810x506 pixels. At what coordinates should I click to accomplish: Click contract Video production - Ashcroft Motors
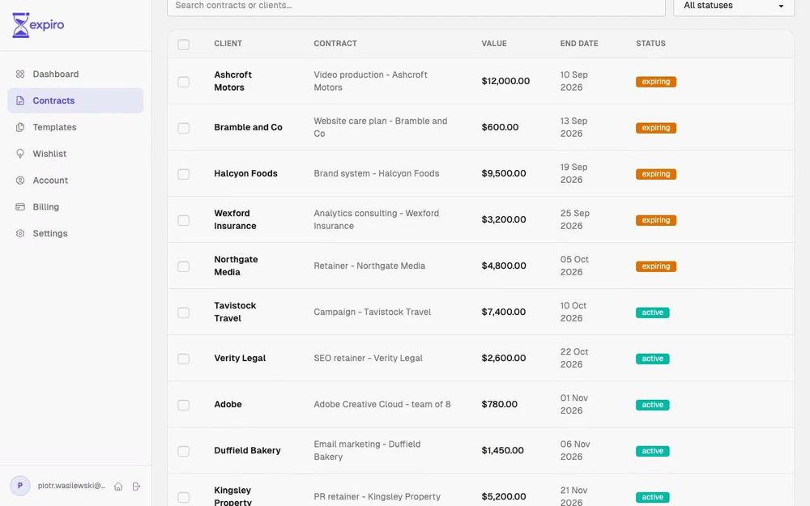tap(370, 81)
